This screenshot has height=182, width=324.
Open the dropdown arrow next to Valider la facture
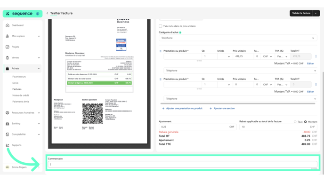click(316, 13)
